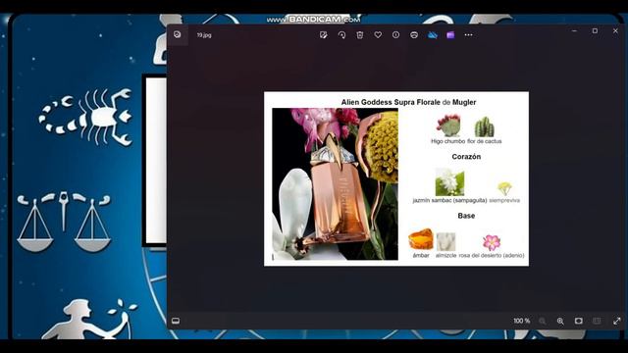Minimize the Photos window
Image resolution: width=628 pixels, height=353 pixels.
point(574,30)
